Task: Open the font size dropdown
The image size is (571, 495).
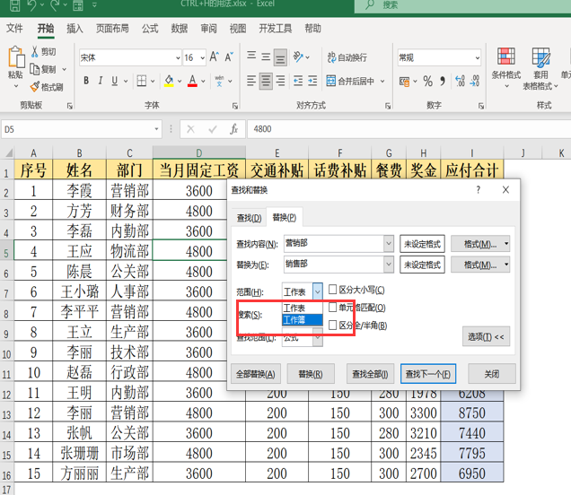Action: (x=203, y=57)
